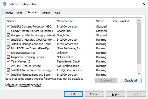This screenshot has width=148, height=99.
Task: Confirm with the OK button
Action: point(73,94)
